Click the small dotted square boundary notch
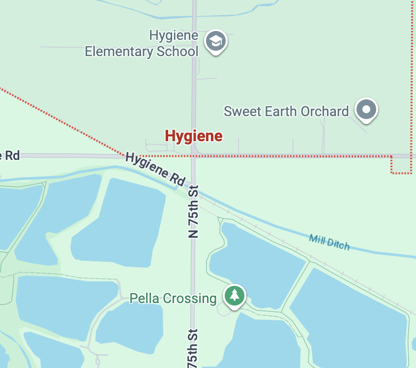 coord(401,165)
